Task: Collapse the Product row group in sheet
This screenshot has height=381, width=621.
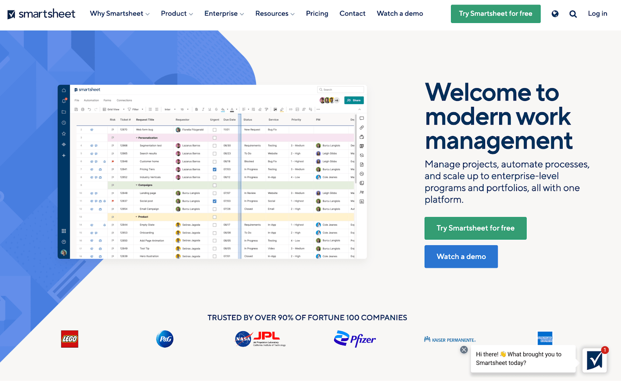Action: pyautogui.click(x=137, y=217)
